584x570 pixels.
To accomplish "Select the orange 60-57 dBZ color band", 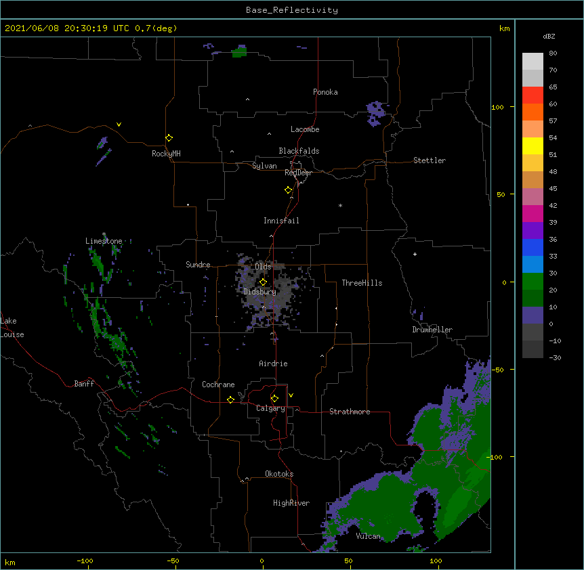I will 533,112.
